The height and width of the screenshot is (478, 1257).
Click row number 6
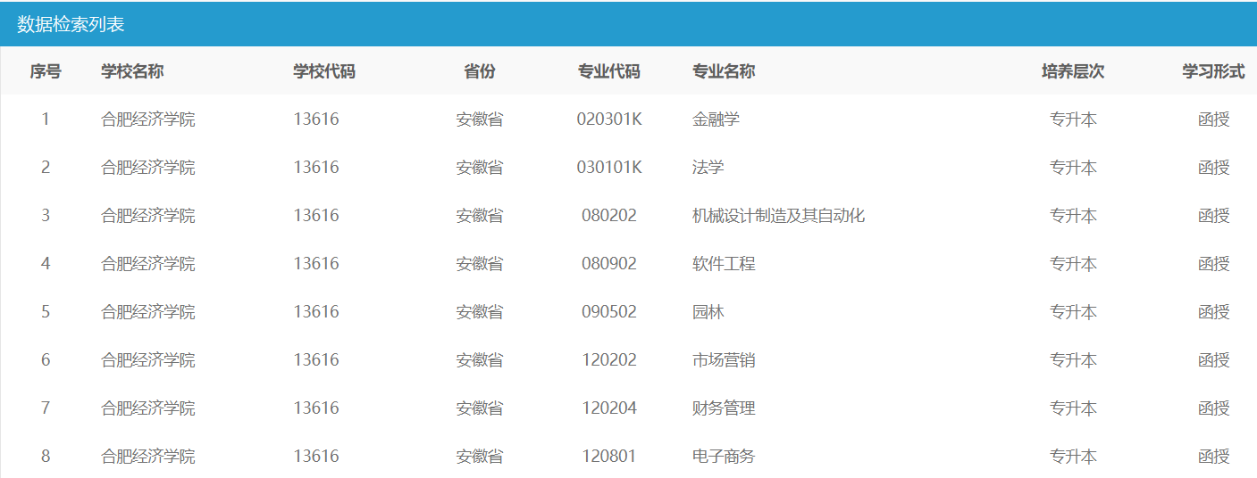coord(46,359)
